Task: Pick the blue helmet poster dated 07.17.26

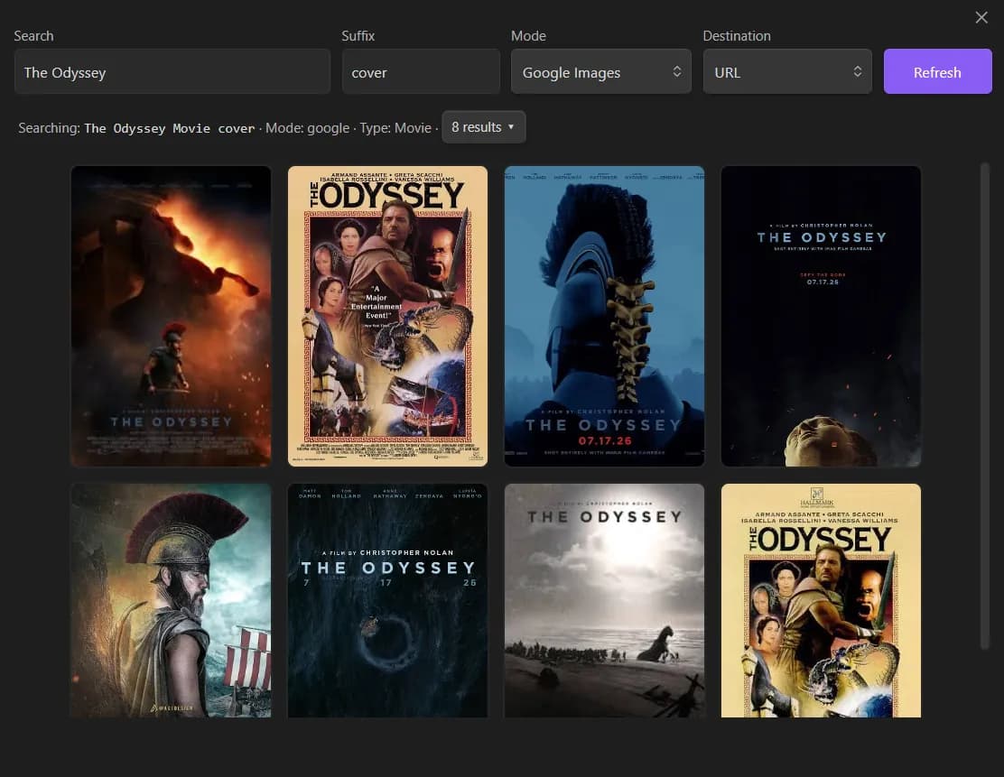Action: point(604,316)
